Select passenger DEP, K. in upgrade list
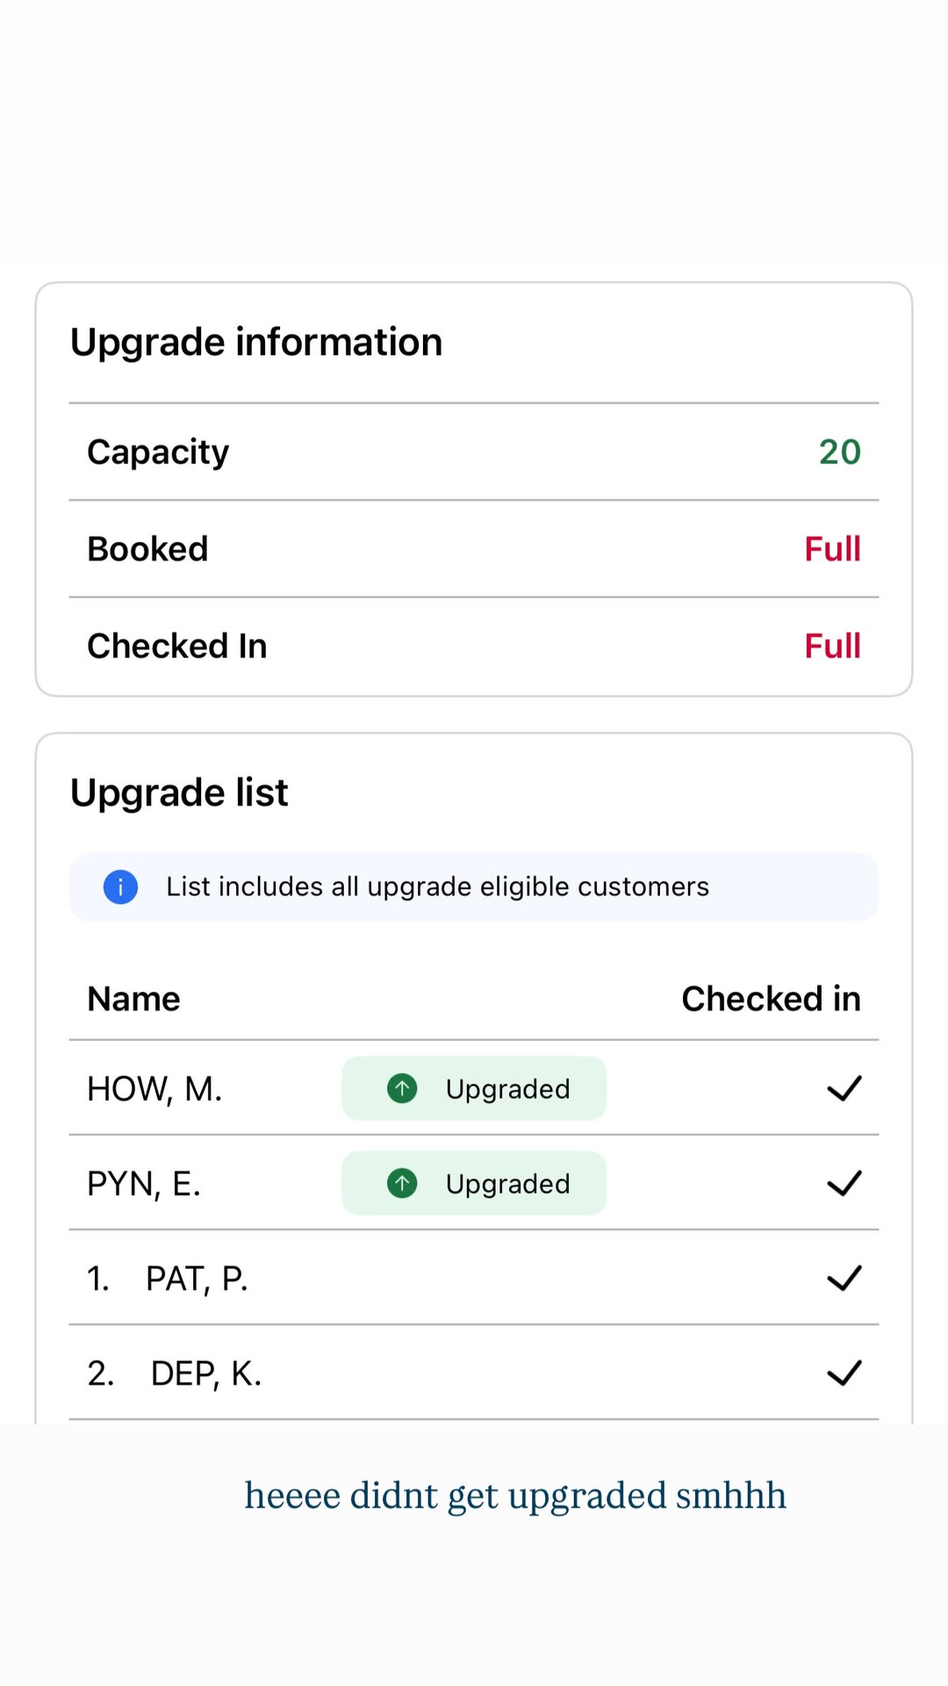 coord(206,1373)
